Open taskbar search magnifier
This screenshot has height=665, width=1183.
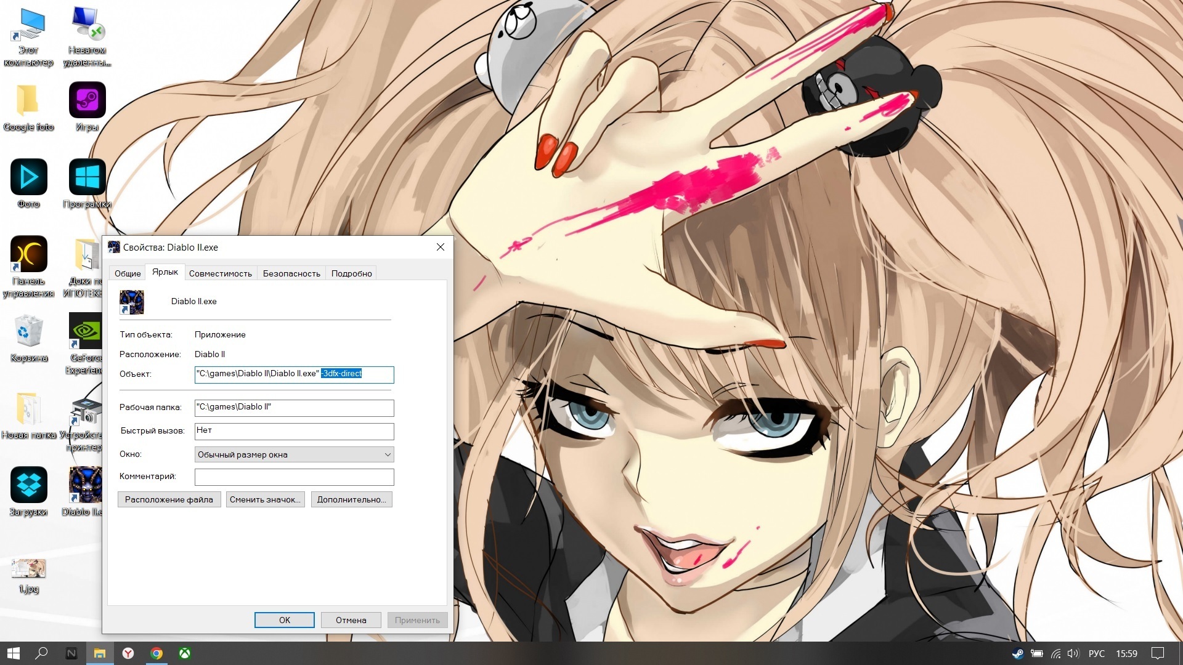tap(42, 653)
